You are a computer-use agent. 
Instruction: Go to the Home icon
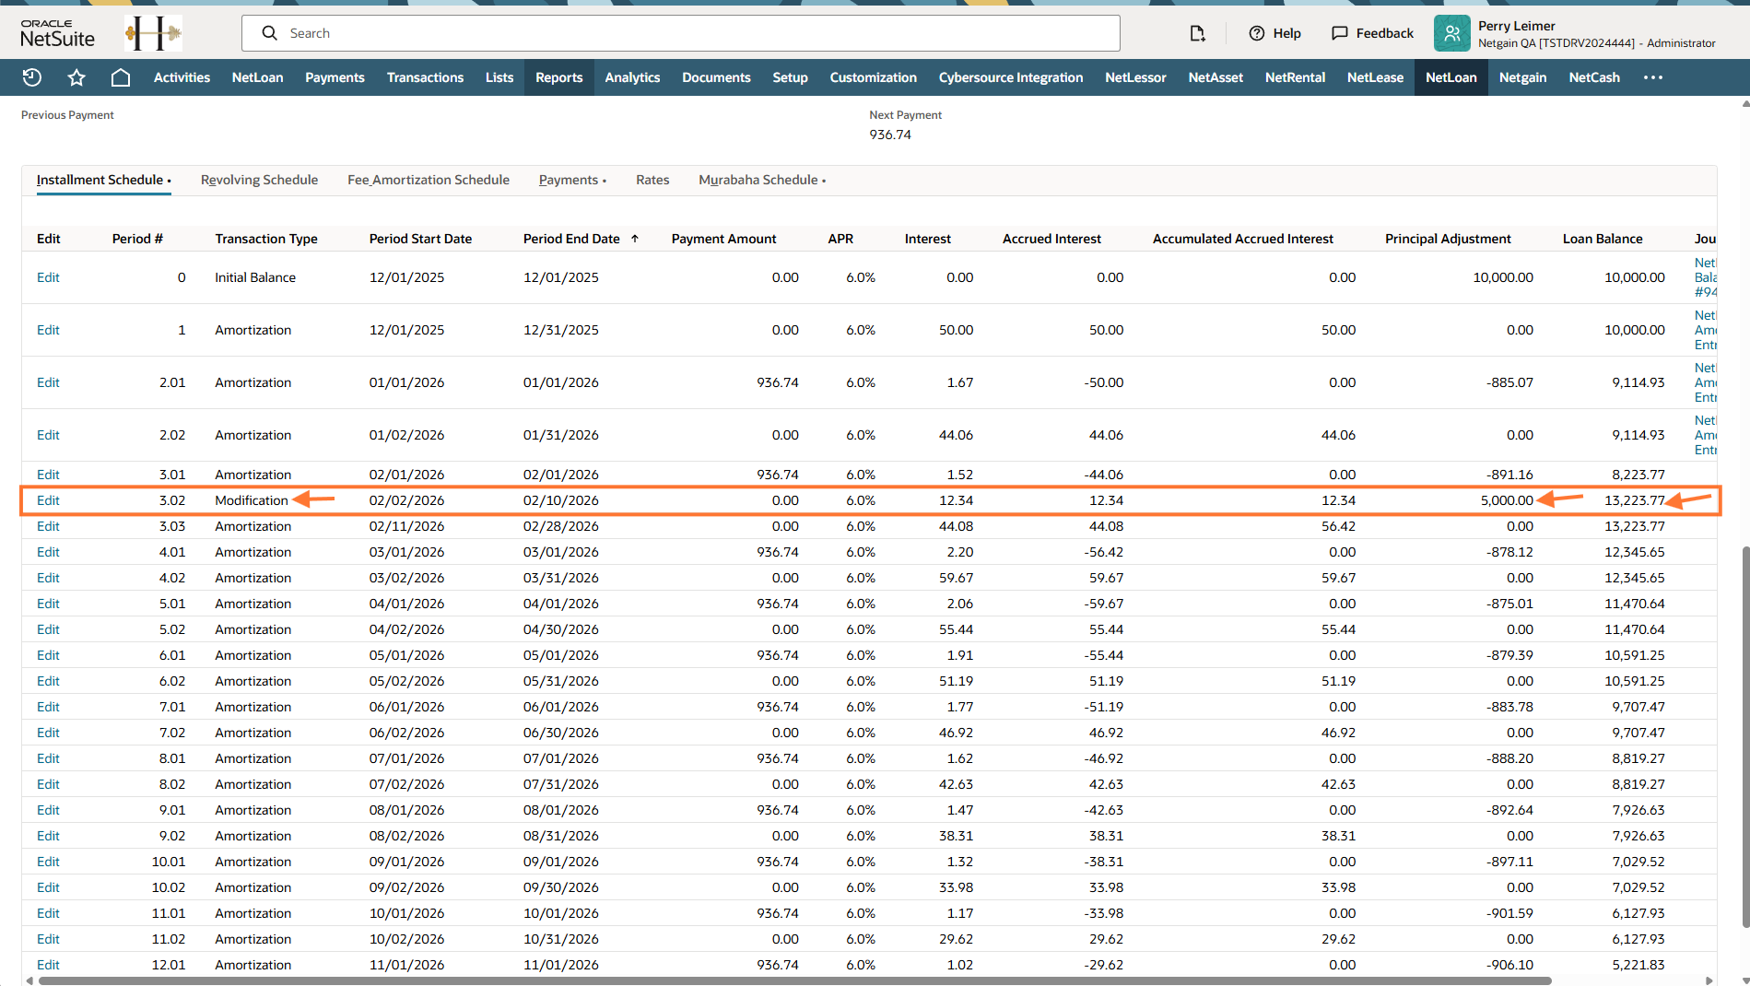(x=120, y=77)
